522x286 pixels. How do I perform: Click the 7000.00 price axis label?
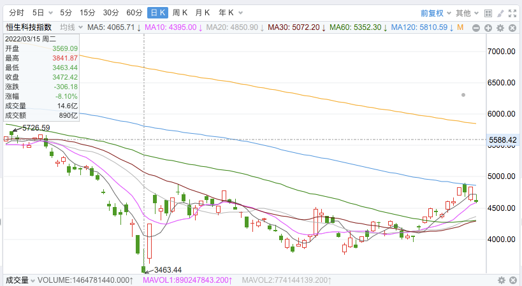pos(502,52)
